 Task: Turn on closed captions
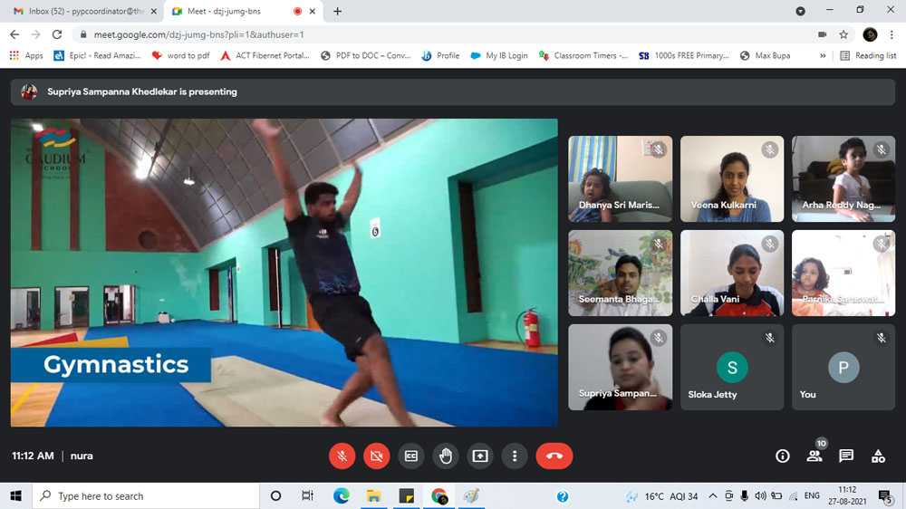pyautogui.click(x=410, y=456)
